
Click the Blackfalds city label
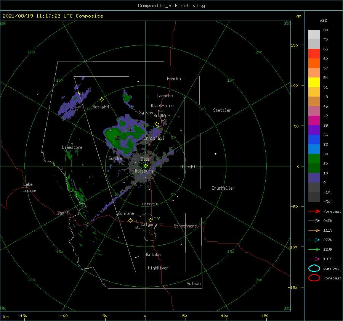162,106
